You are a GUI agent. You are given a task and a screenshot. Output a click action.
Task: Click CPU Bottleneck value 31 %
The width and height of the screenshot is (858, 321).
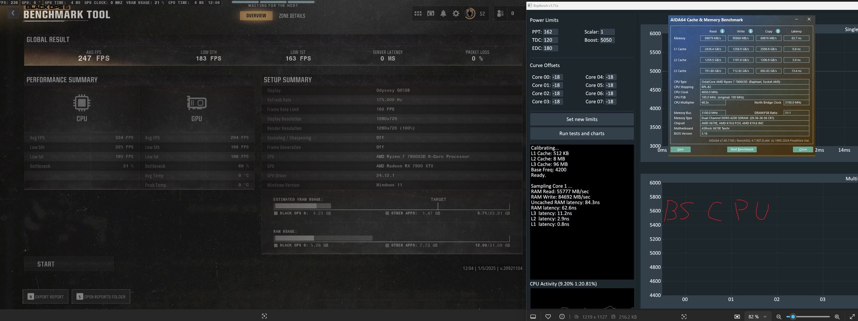tap(128, 166)
